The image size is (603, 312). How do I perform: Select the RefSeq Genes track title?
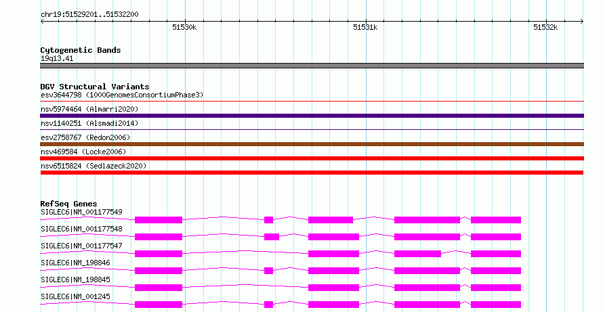pos(68,204)
